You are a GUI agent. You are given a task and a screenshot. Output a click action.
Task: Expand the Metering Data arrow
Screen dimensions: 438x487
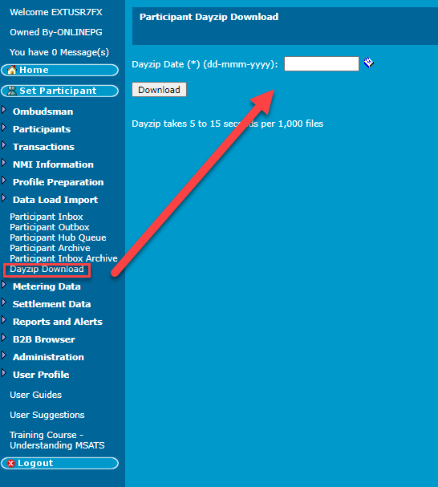(4, 285)
